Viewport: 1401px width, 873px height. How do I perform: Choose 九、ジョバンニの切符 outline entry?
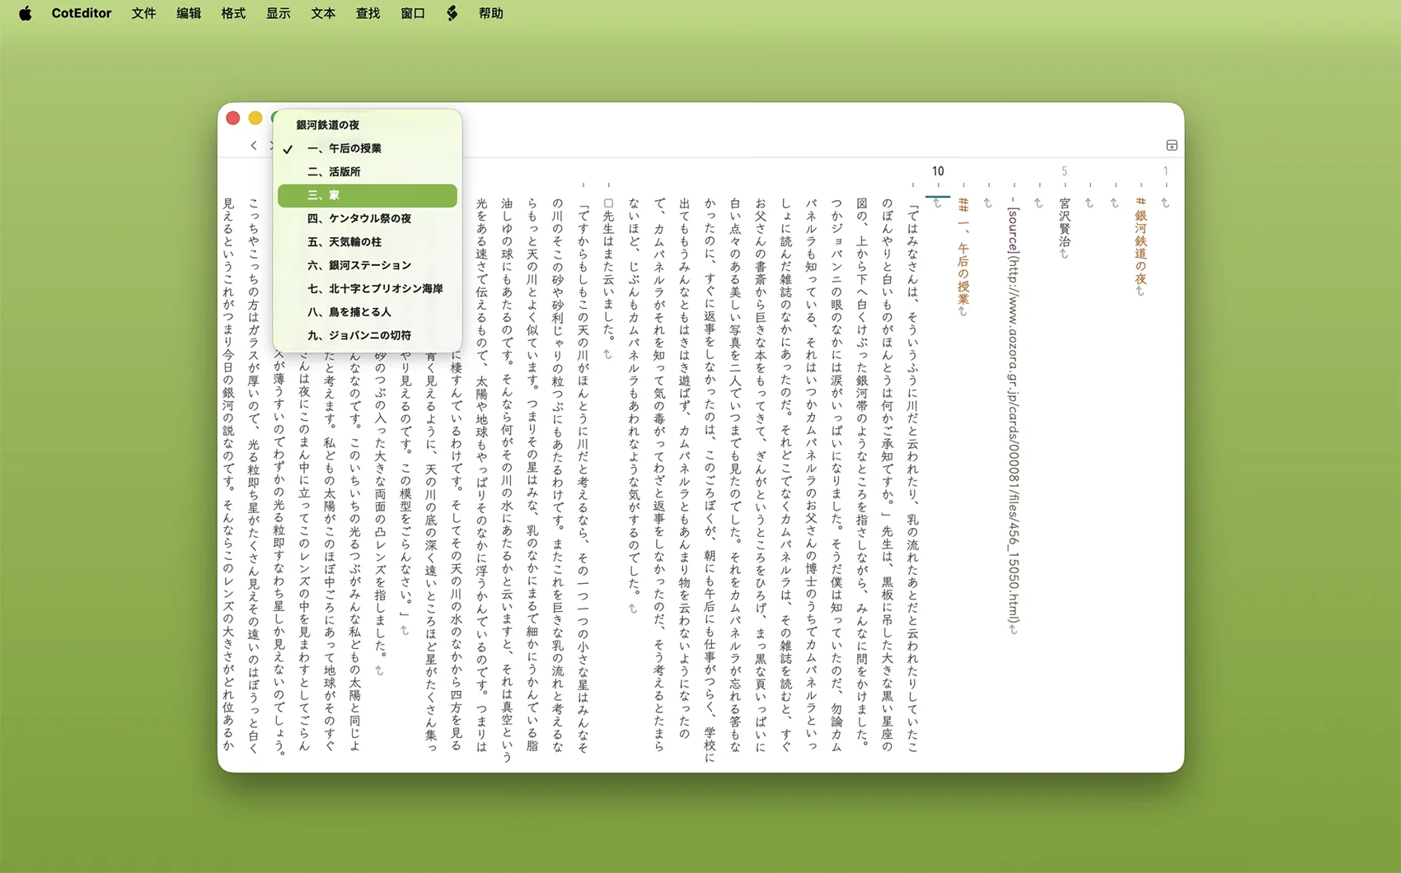coord(358,336)
